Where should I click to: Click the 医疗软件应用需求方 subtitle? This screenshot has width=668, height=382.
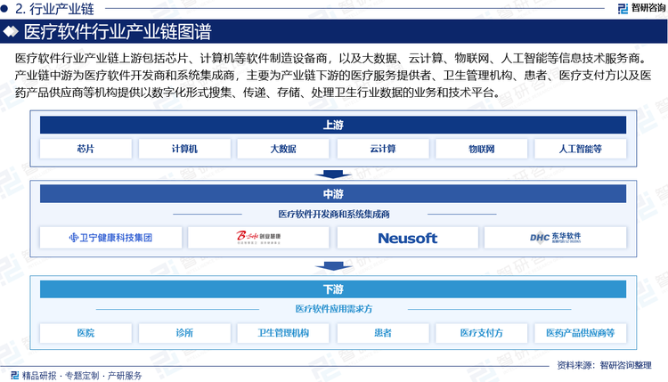point(334,309)
